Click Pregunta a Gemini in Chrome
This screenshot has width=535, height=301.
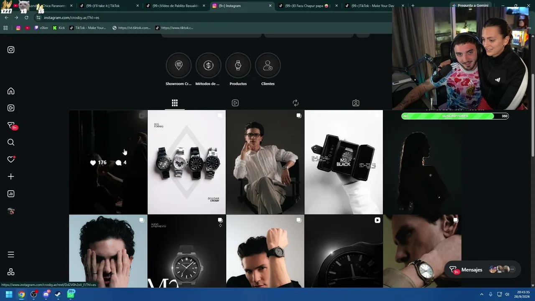470,6
